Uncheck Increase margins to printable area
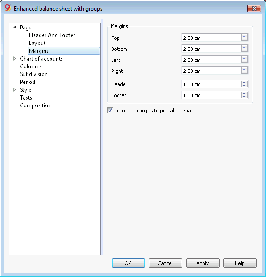This screenshot has height=277, width=266. pos(110,111)
